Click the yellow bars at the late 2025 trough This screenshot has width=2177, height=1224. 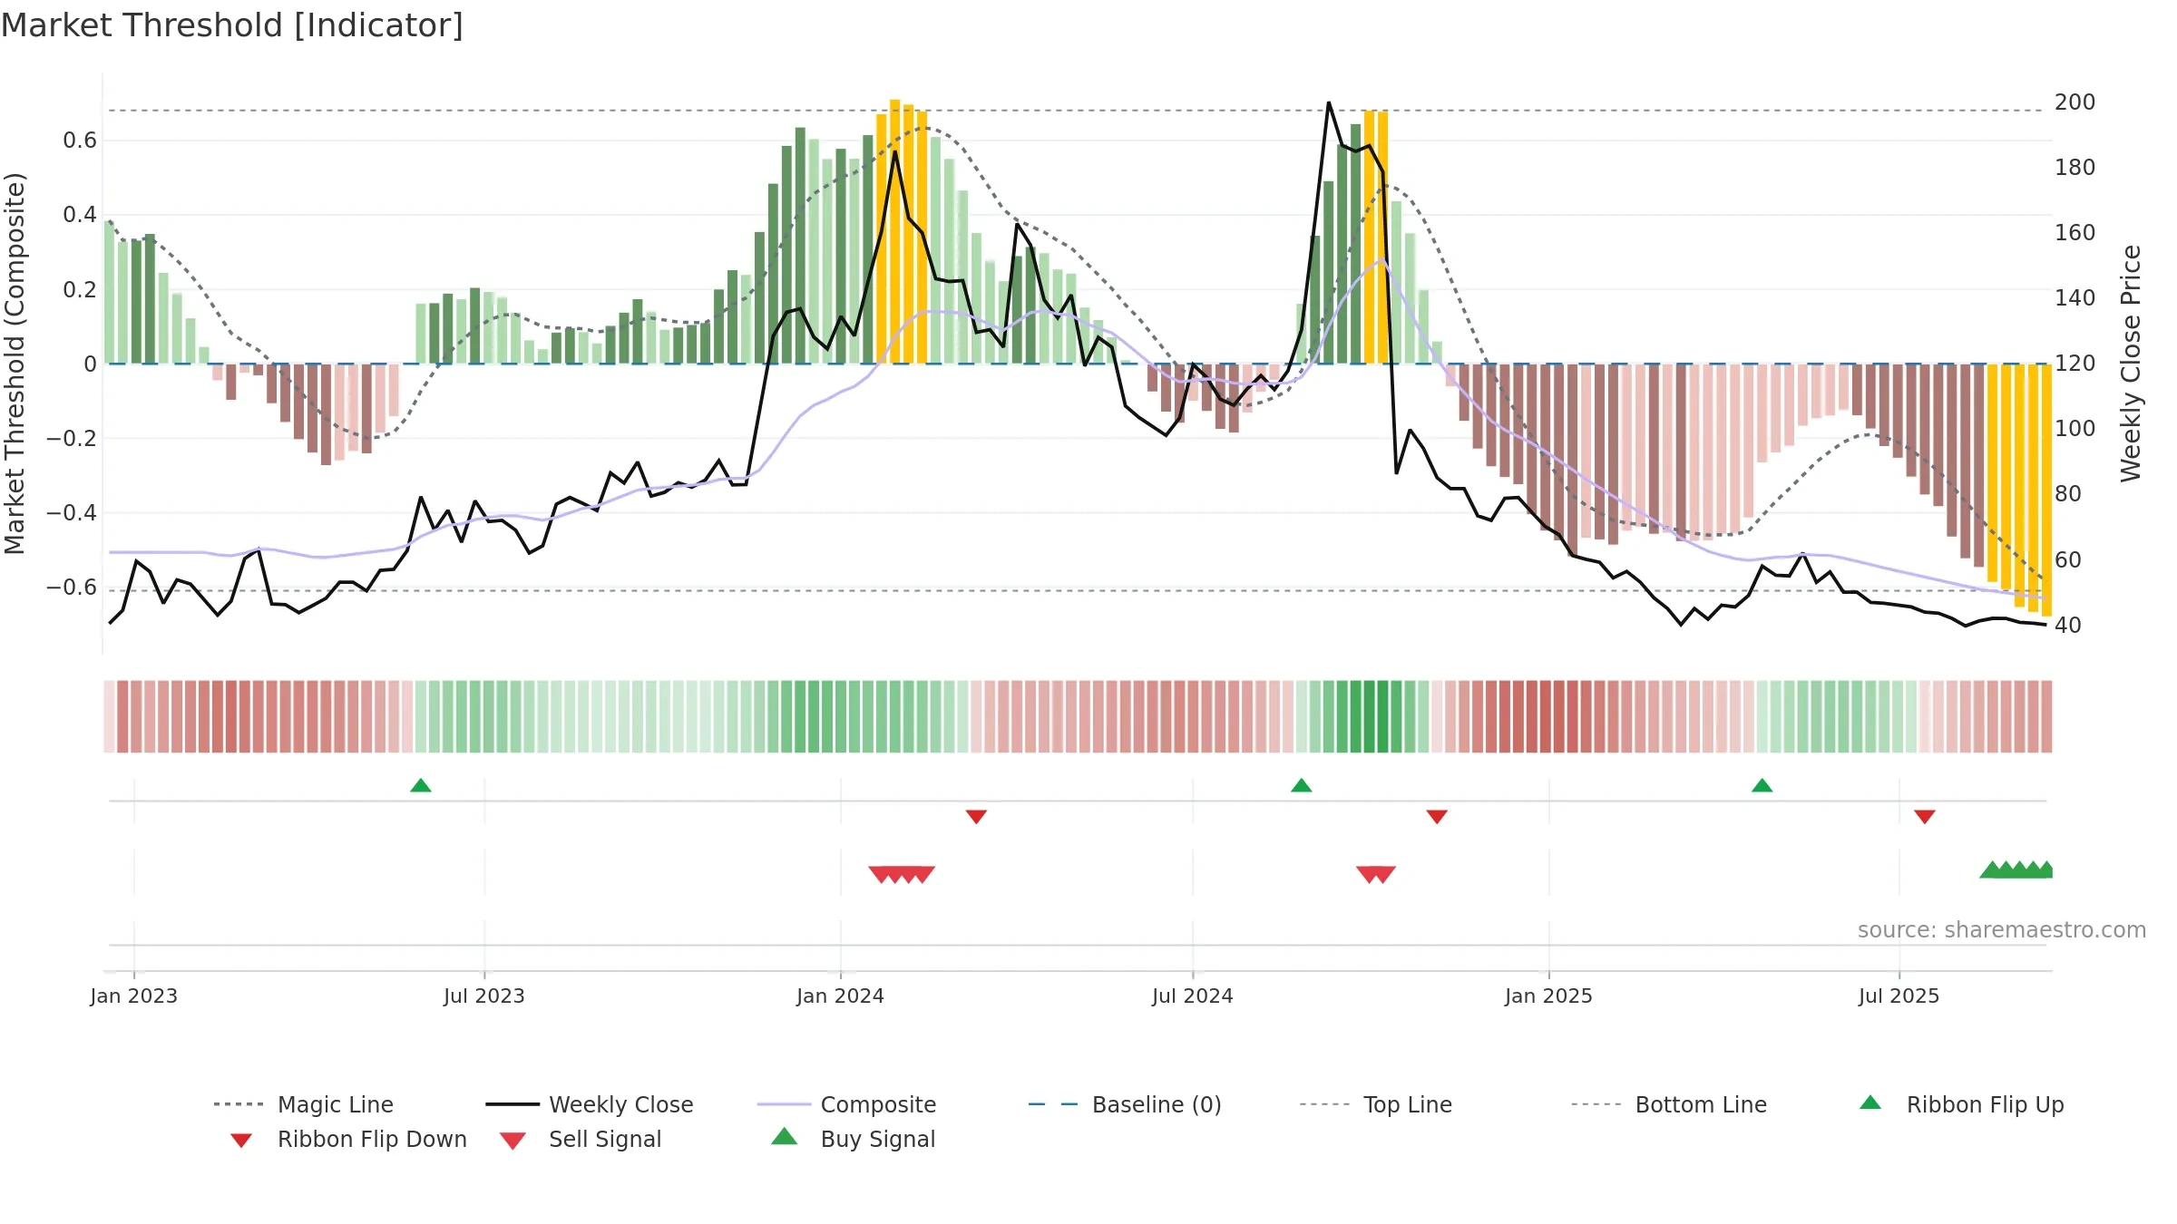click(2020, 490)
